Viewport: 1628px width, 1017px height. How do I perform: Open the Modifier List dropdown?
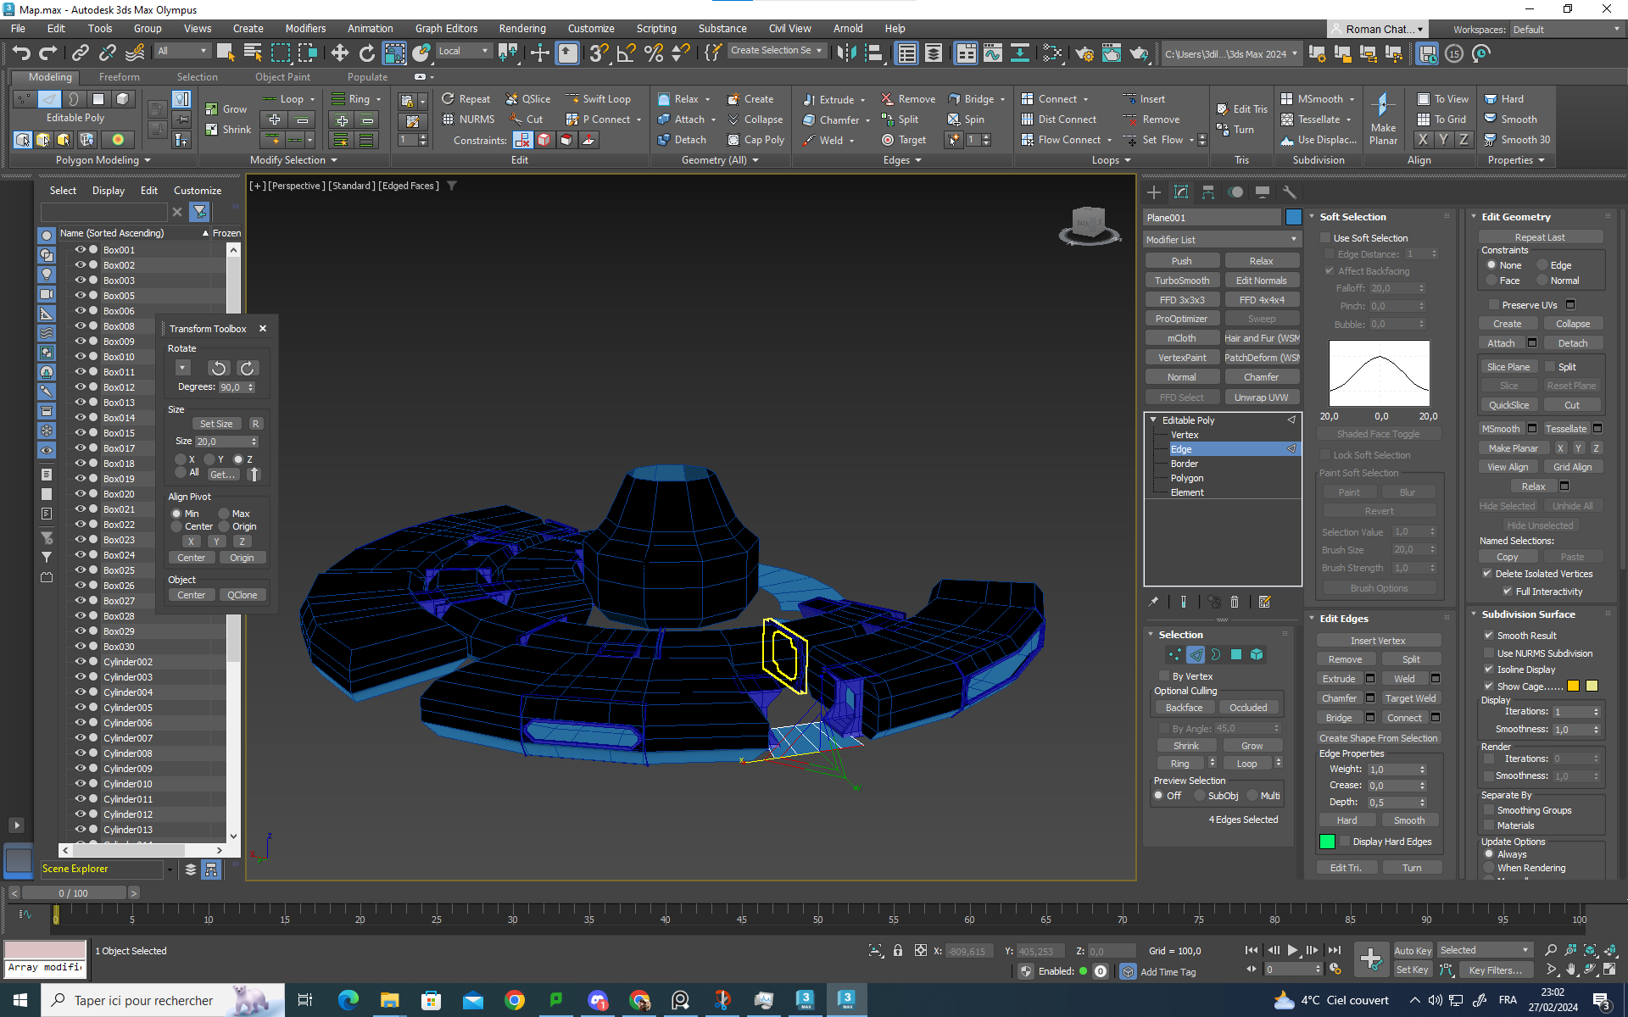1222,240
